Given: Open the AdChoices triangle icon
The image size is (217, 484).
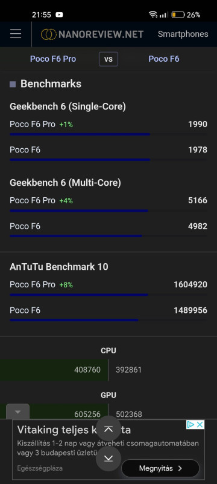Looking at the screenshot, I should click(190, 425).
